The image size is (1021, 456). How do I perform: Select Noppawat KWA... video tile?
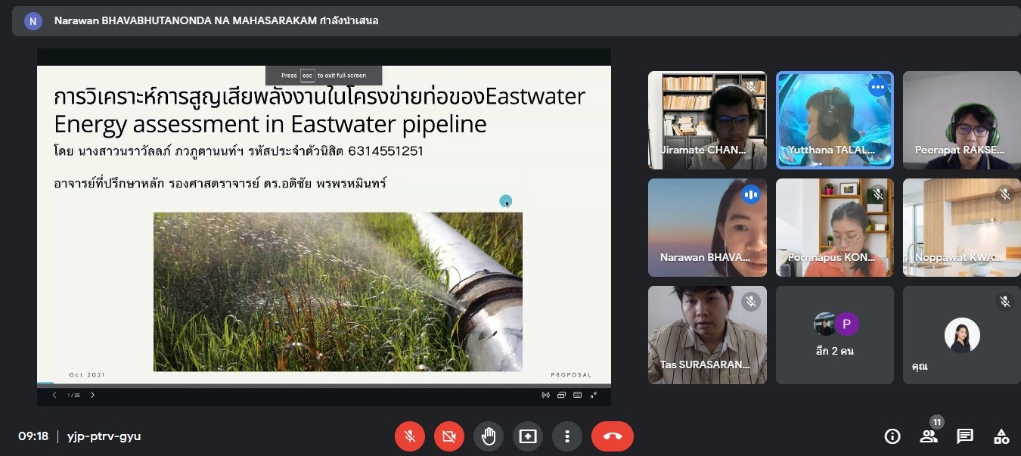tap(962, 228)
